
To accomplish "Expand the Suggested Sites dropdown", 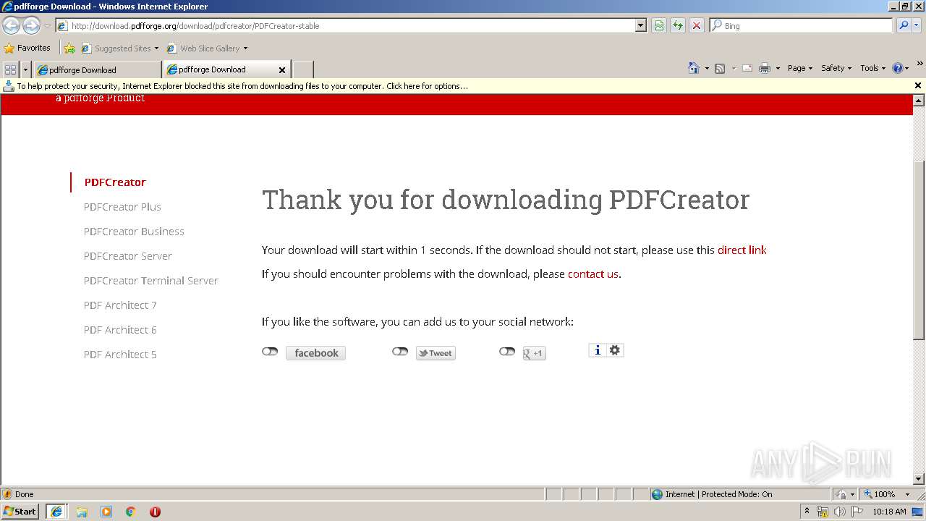I will point(156,48).
